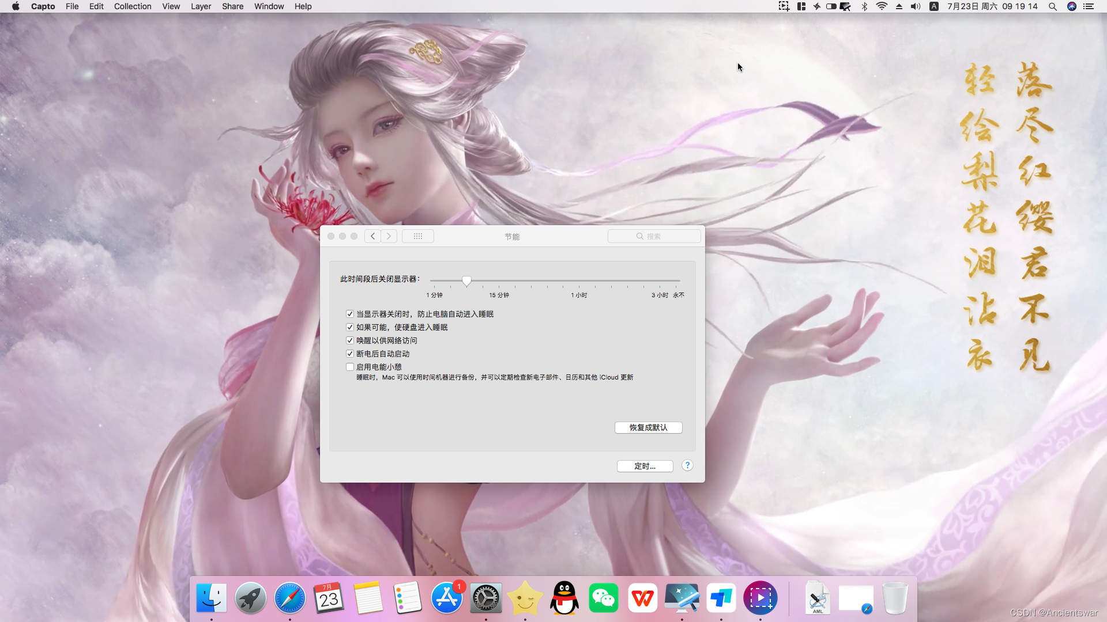The width and height of the screenshot is (1107, 622).
Task: Click the 恢复成默认 button
Action: 648,427
